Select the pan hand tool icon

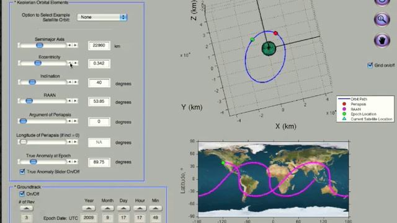[x=382, y=40]
